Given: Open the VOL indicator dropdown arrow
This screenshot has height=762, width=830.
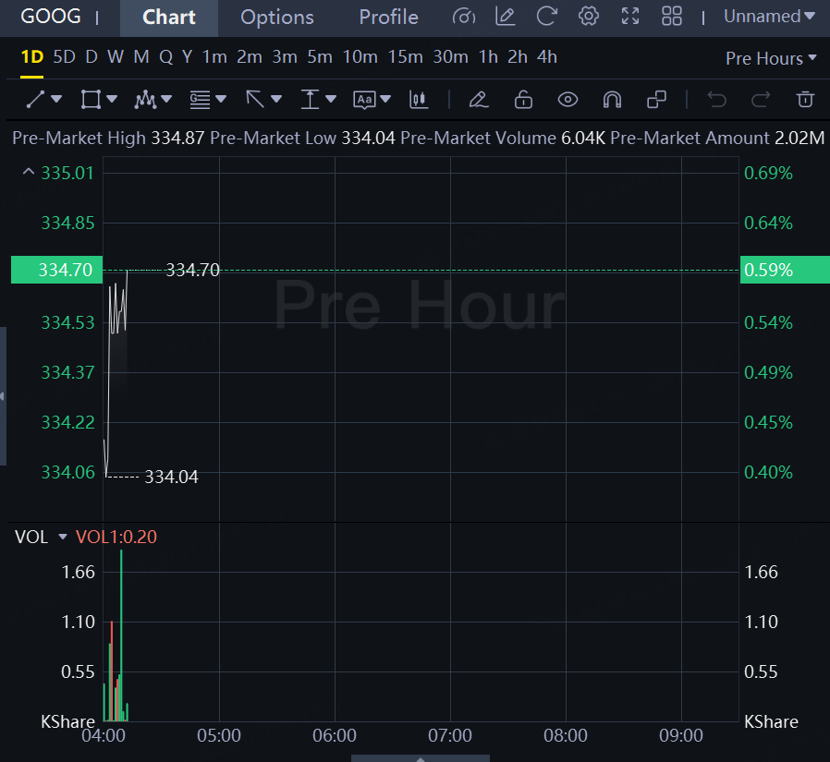Looking at the screenshot, I should coord(63,537).
